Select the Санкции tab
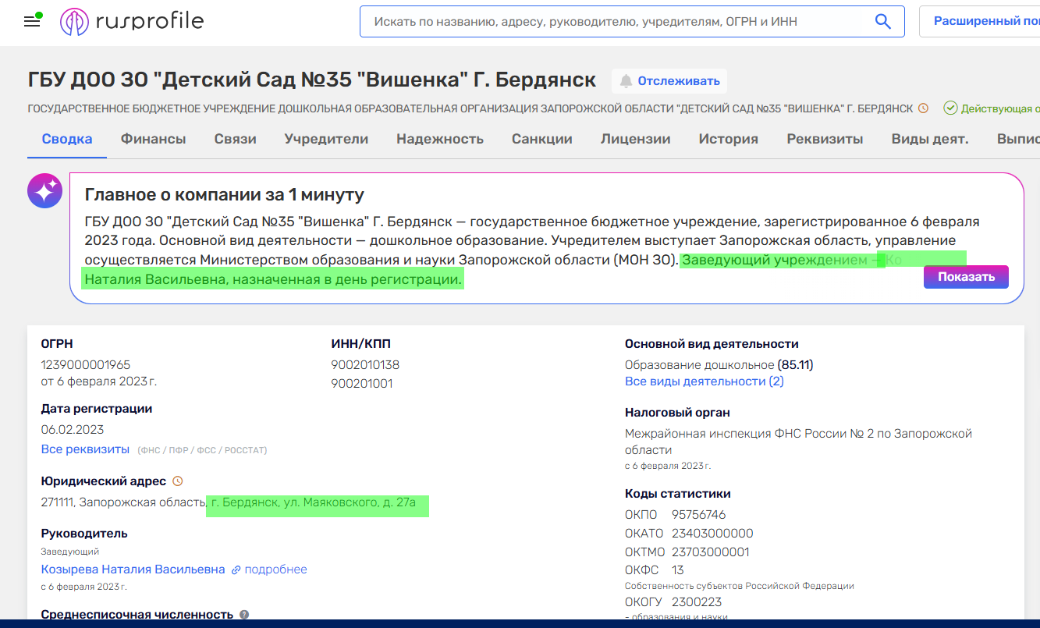 point(541,140)
